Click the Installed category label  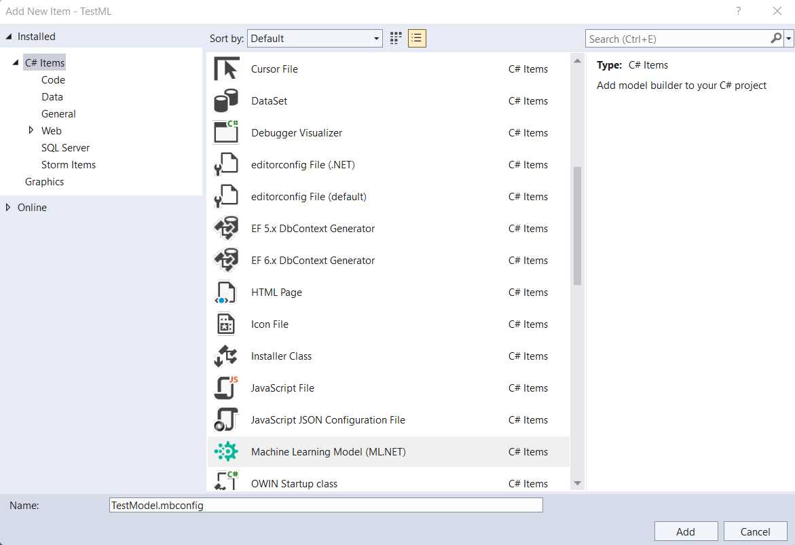coord(37,37)
